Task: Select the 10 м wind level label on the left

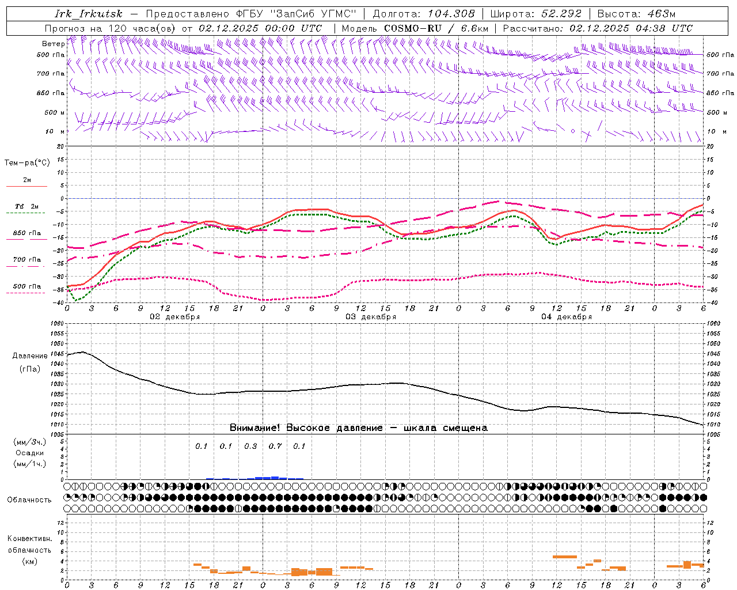Action: (x=55, y=131)
